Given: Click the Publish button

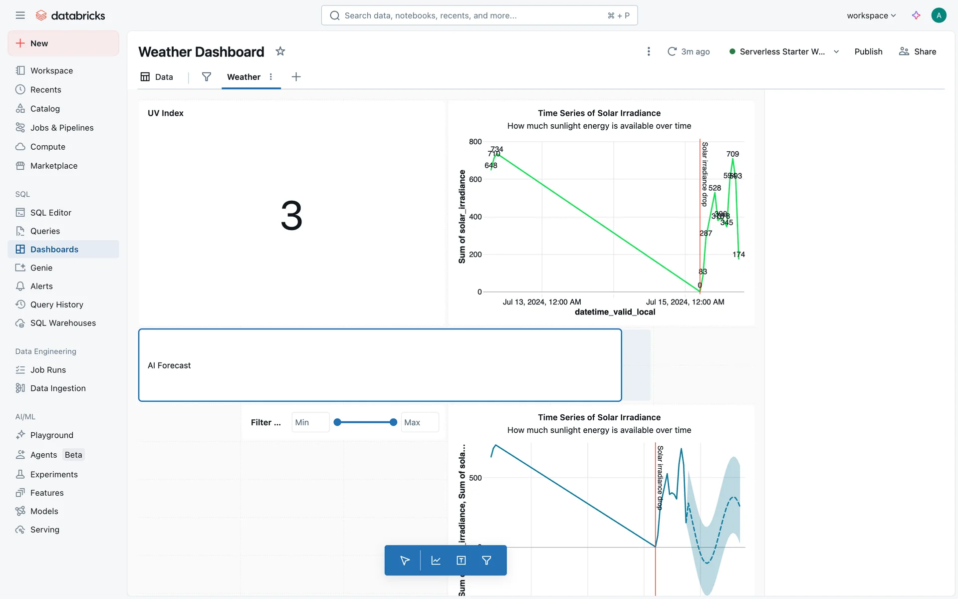Looking at the screenshot, I should 868,51.
